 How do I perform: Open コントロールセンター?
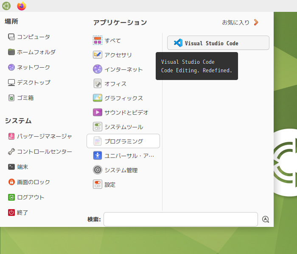click(x=40, y=152)
